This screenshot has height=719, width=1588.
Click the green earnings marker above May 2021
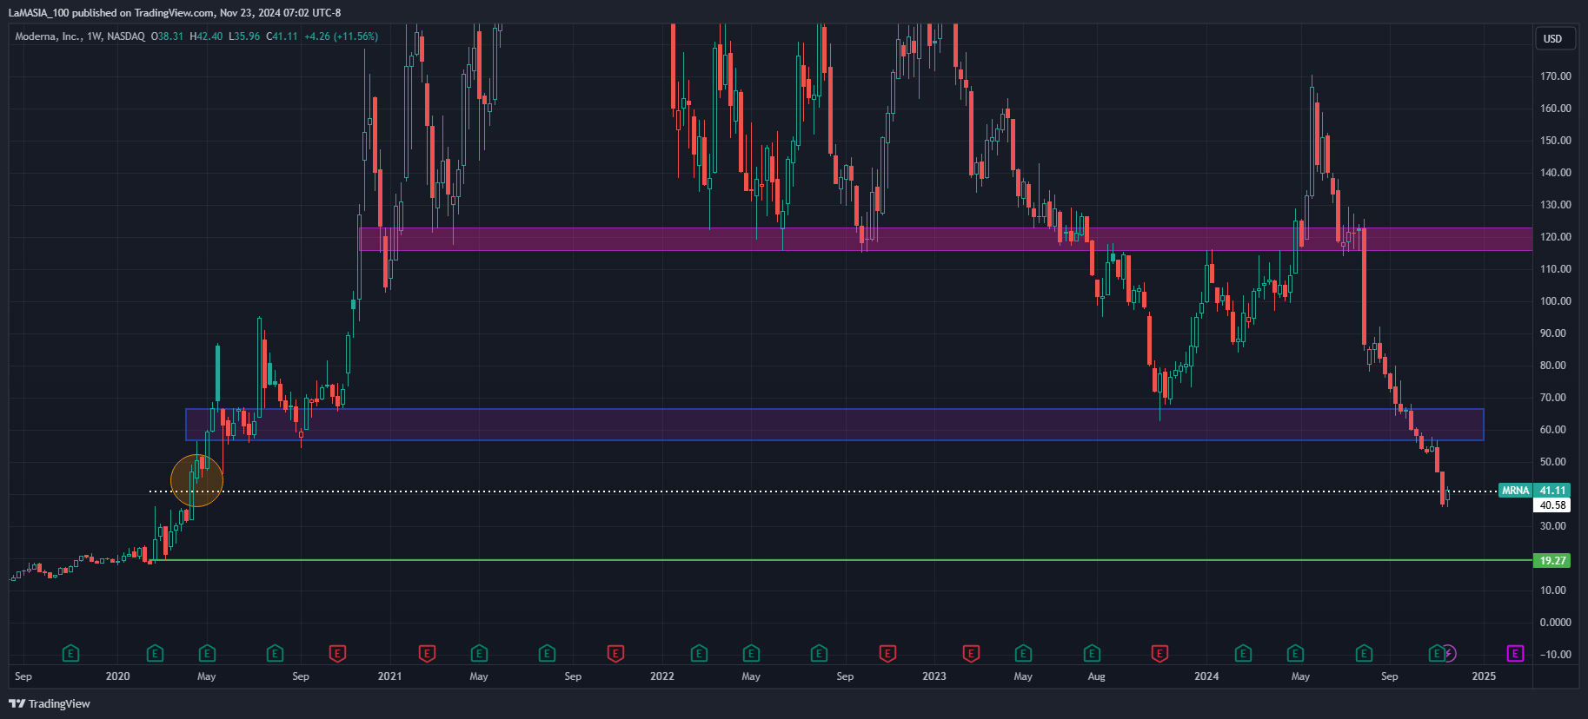[x=479, y=653]
